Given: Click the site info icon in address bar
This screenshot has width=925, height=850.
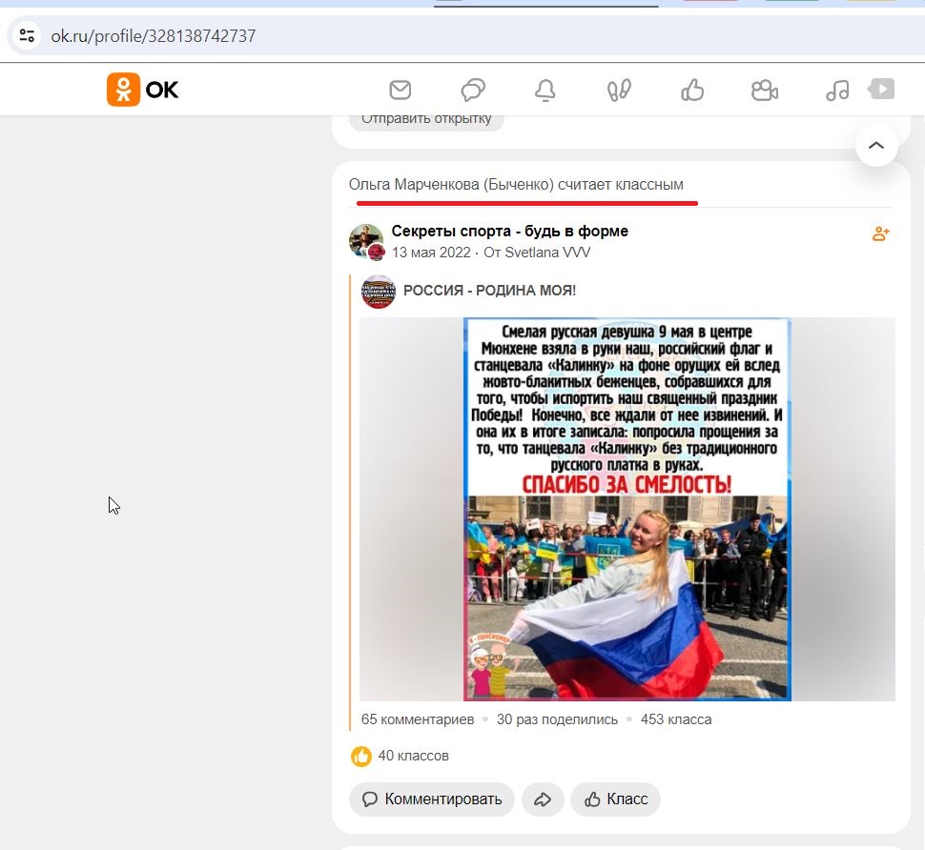Looking at the screenshot, I should [27, 36].
